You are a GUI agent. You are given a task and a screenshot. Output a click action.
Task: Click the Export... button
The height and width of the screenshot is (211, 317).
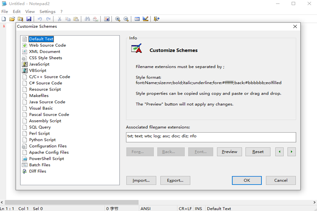click(x=175, y=180)
